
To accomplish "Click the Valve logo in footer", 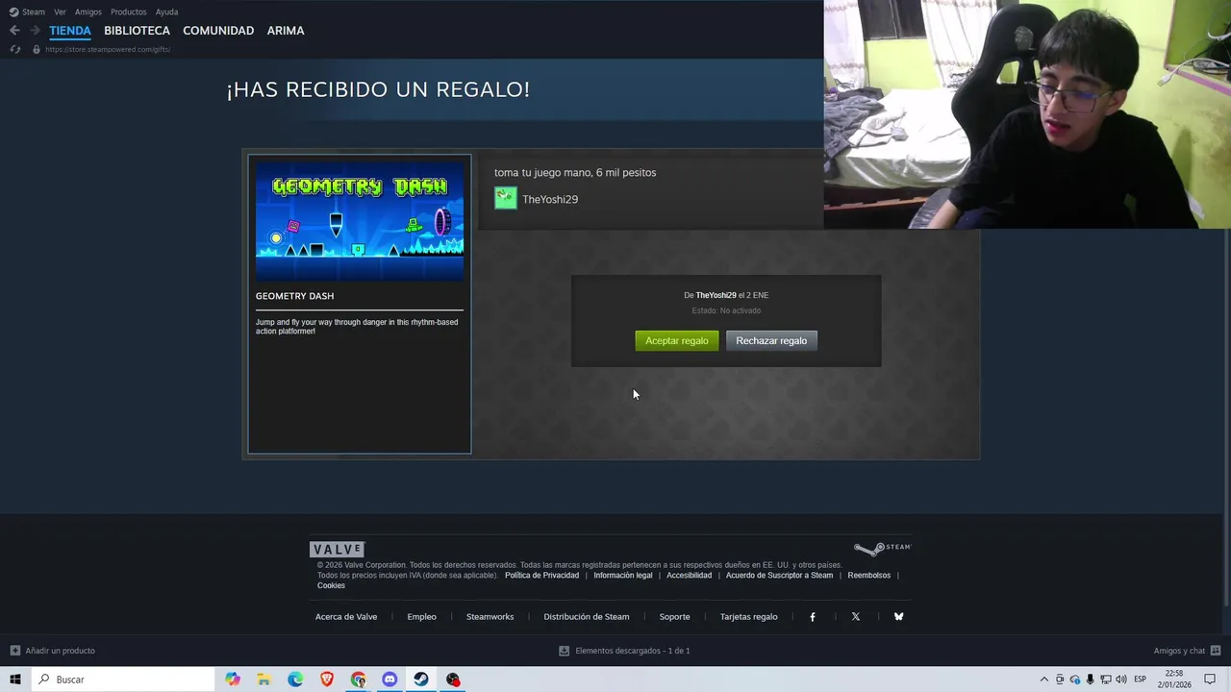I will tap(338, 549).
